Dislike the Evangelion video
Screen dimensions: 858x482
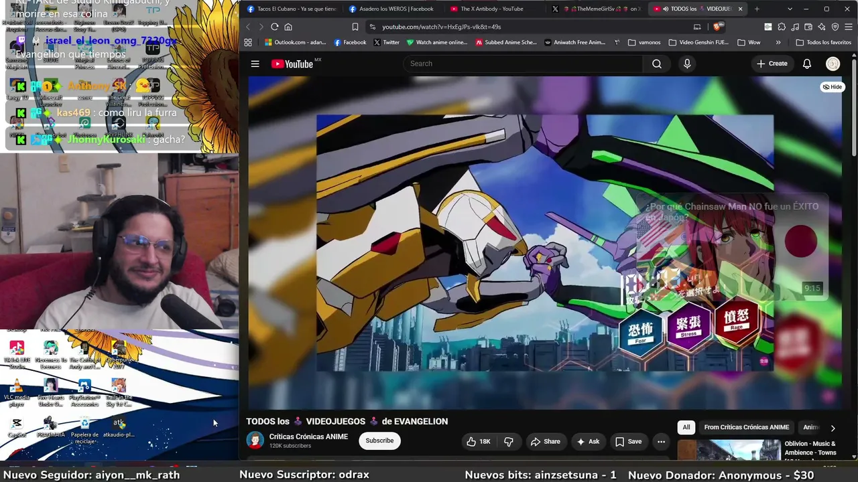509,441
